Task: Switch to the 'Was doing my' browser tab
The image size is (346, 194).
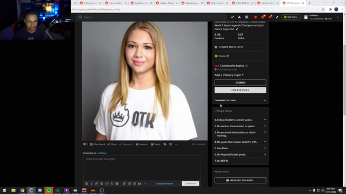Action: [192, 3]
